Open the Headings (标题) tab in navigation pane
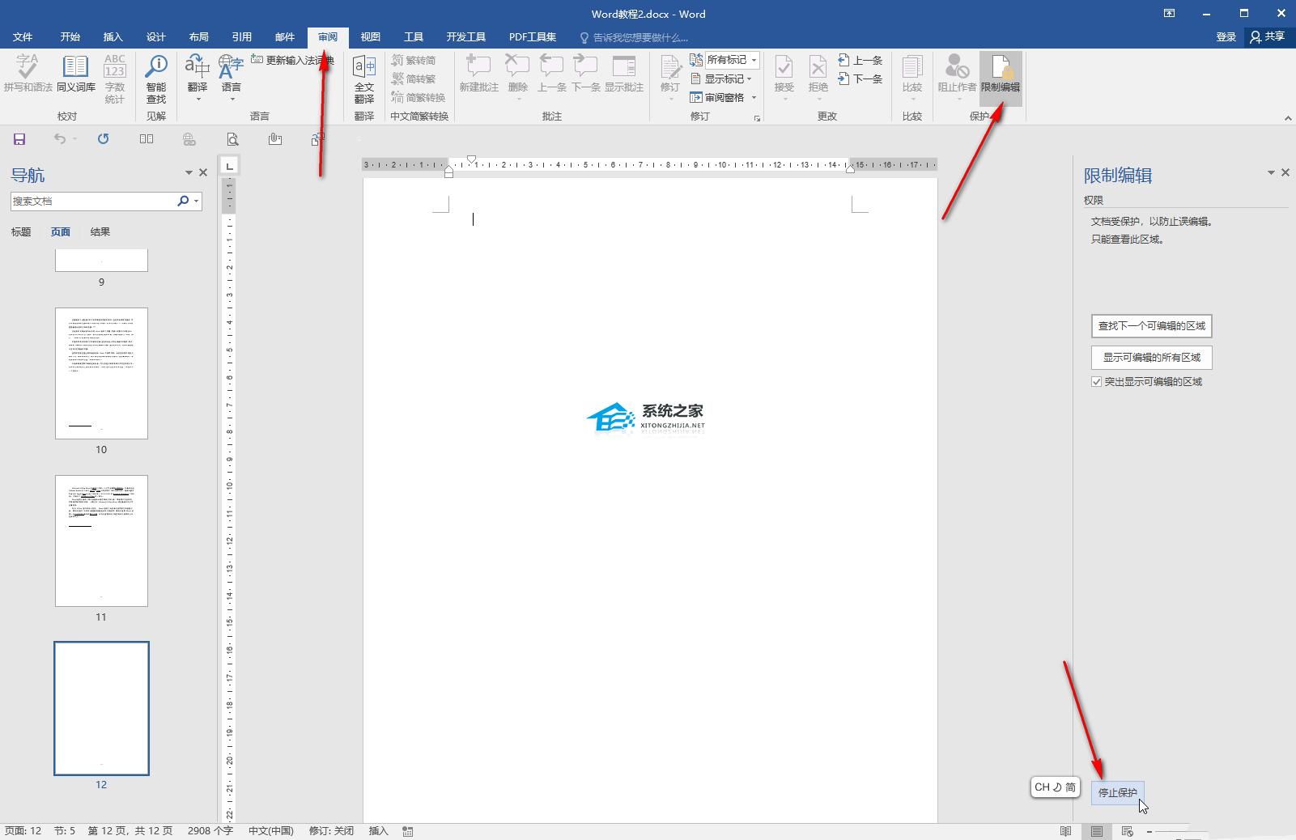1296x840 pixels. [21, 232]
